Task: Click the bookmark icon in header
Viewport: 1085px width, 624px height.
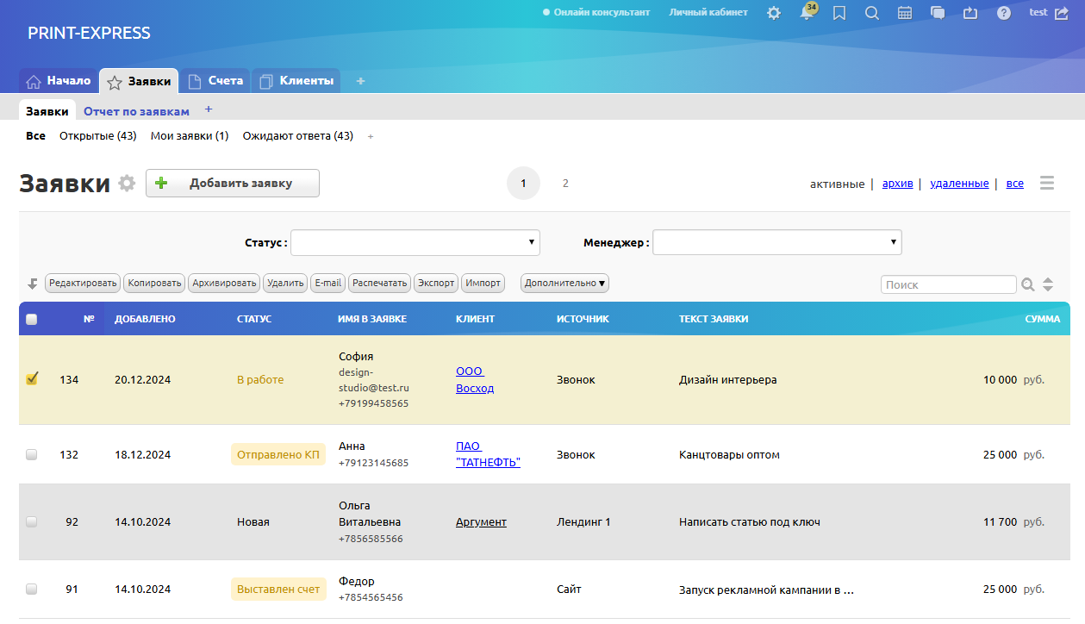Action: (x=839, y=13)
